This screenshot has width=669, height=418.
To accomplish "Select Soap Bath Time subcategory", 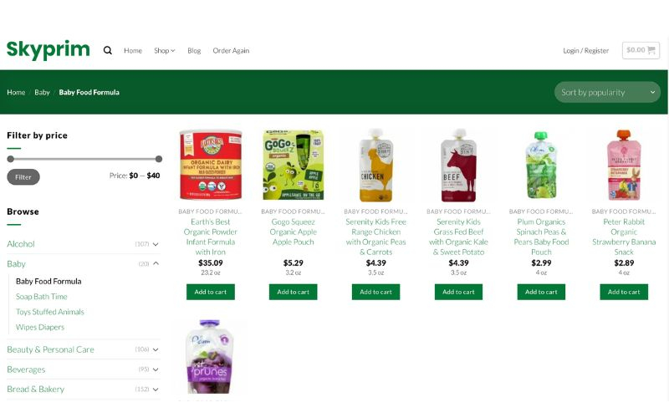I will (x=41, y=297).
